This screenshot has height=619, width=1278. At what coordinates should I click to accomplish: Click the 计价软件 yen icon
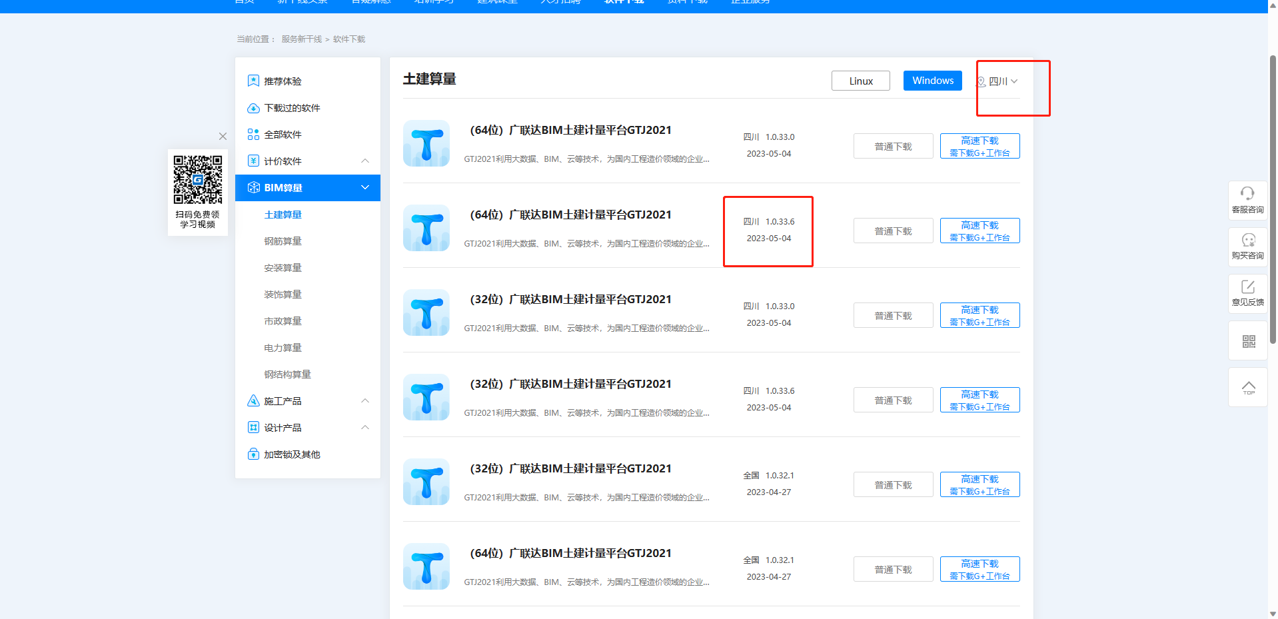pyautogui.click(x=253, y=161)
